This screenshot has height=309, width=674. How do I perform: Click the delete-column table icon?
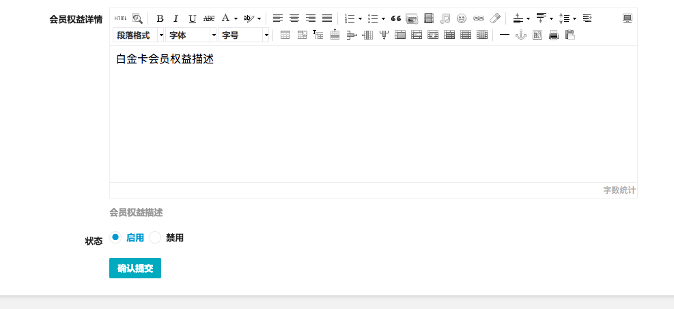pyautogui.click(x=384, y=35)
